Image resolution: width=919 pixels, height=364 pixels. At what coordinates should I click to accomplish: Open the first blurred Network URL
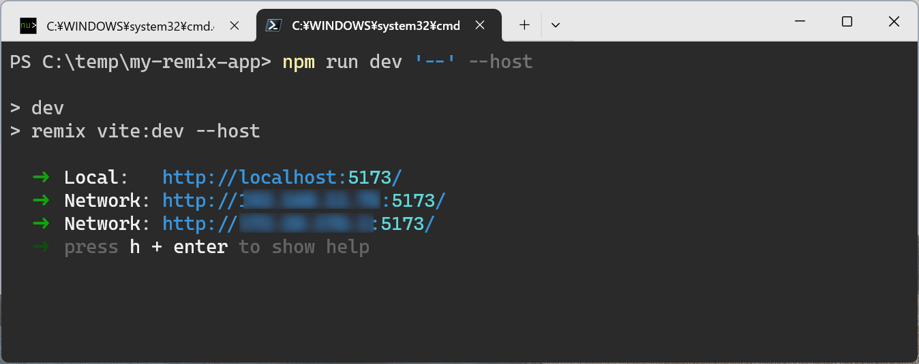pos(304,201)
